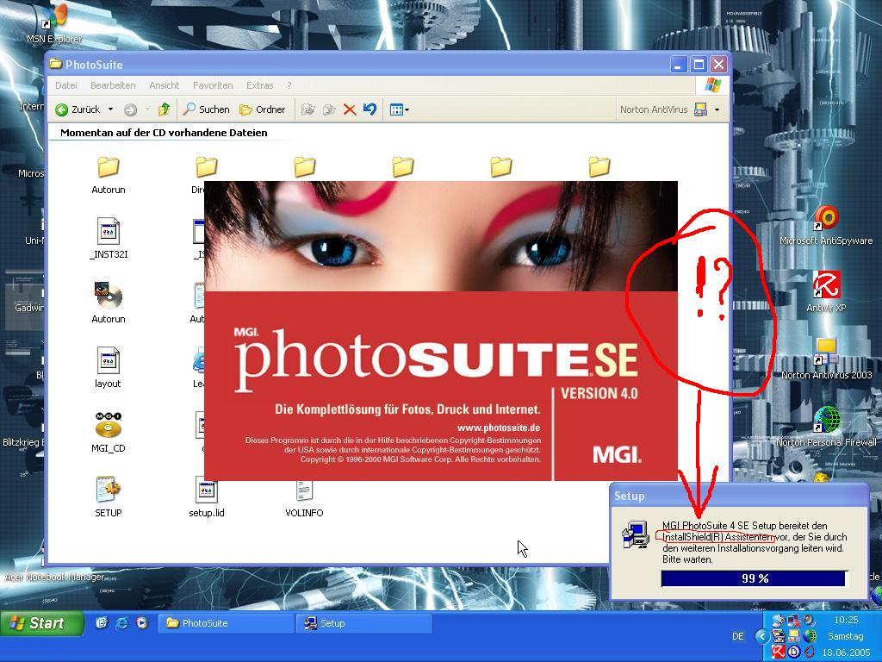
Task: Click the red AntiVir umbrella tray icon
Action: click(x=778, y=652)
